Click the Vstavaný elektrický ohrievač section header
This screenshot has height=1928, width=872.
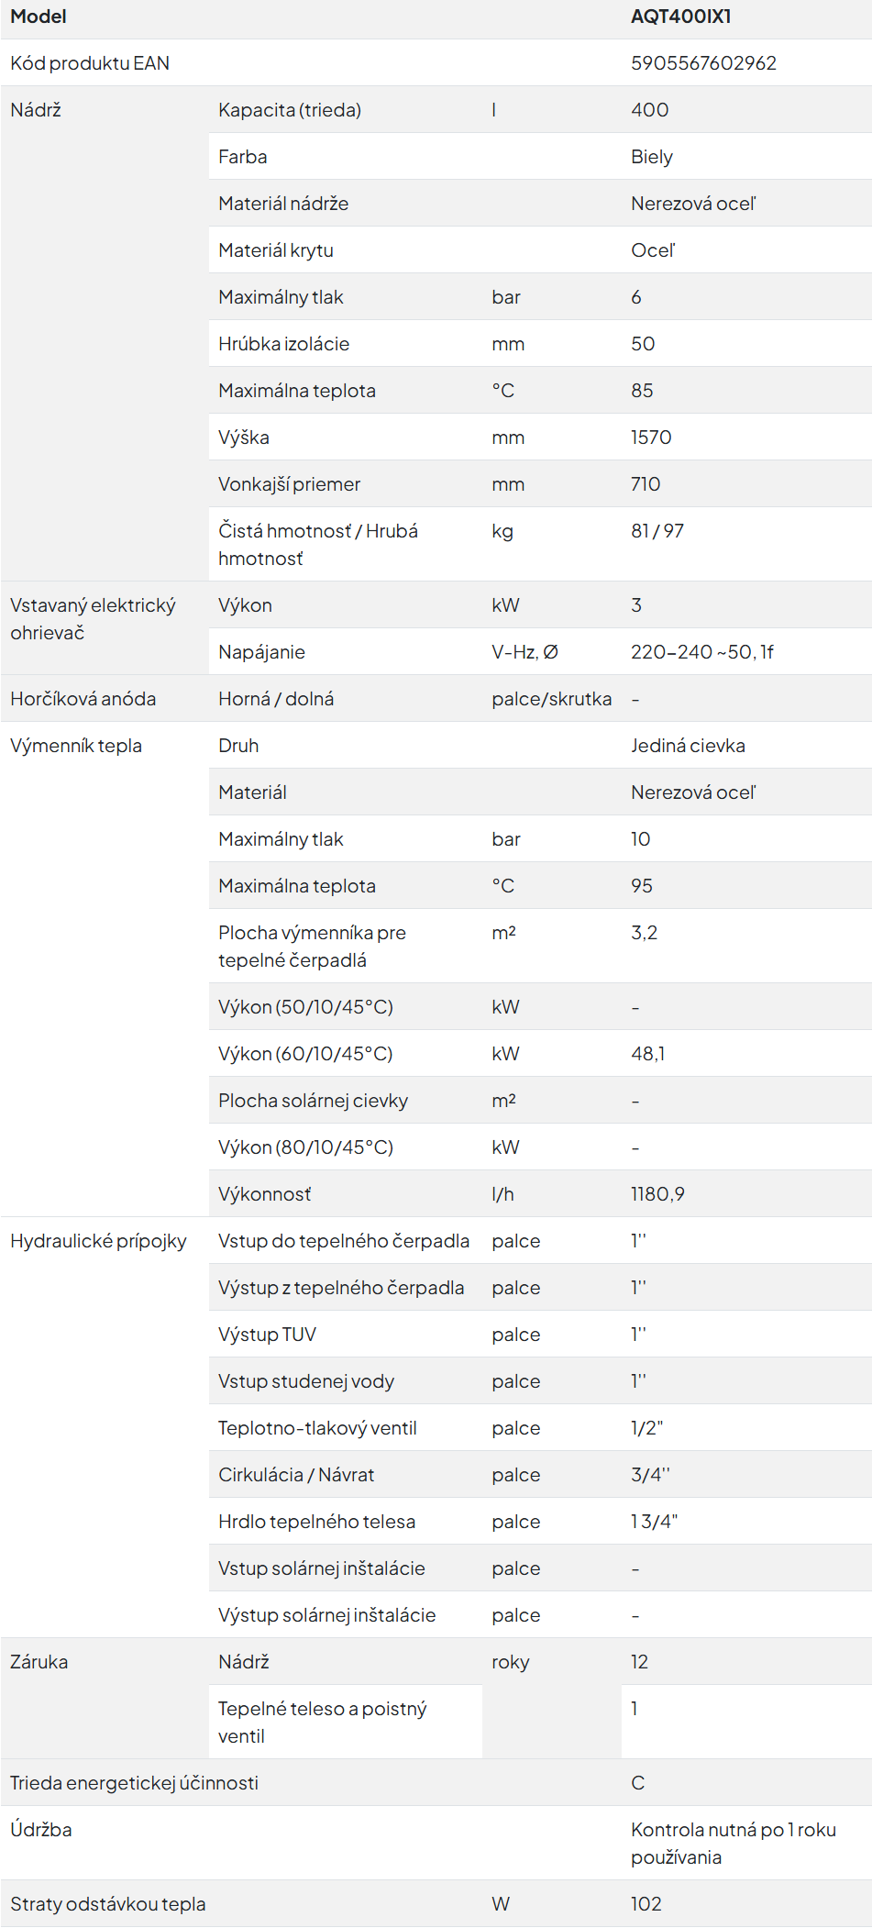93,619
